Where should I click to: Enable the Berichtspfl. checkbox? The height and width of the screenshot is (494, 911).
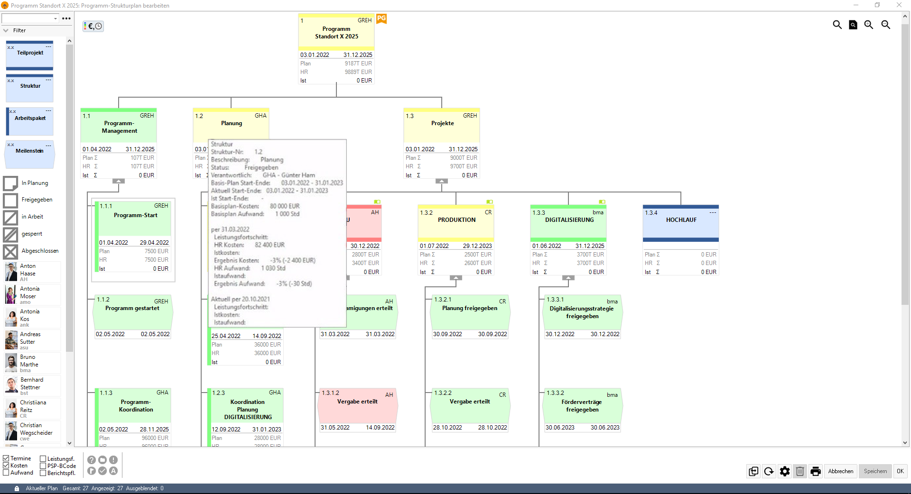point(43,473)
